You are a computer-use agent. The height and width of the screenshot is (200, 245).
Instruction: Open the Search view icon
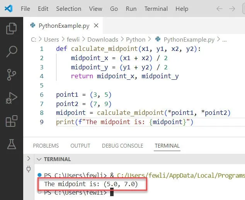[12, 51]
